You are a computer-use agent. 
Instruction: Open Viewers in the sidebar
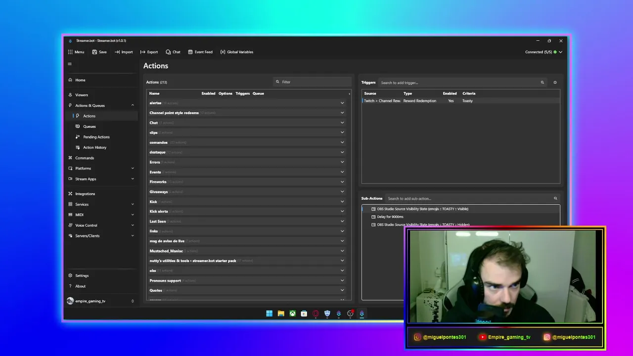pyautogui.click(x=101, y=95)
